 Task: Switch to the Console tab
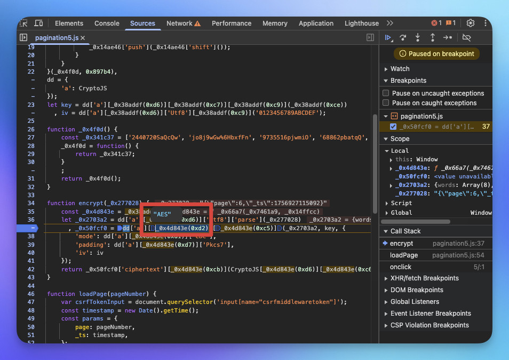(107, 24)
